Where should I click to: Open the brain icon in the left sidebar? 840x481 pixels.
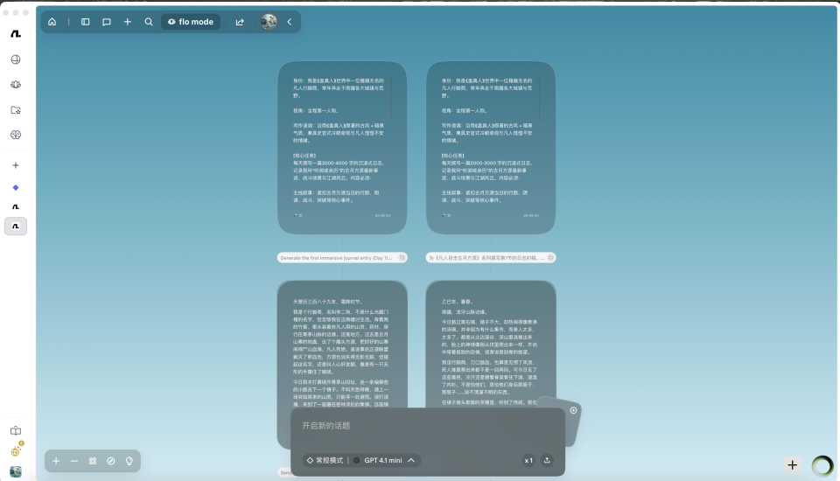[16, 135]
